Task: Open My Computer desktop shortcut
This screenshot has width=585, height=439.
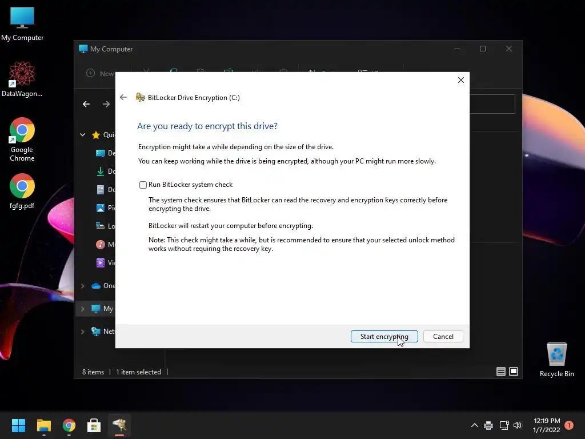Action: tap(22, 24)
